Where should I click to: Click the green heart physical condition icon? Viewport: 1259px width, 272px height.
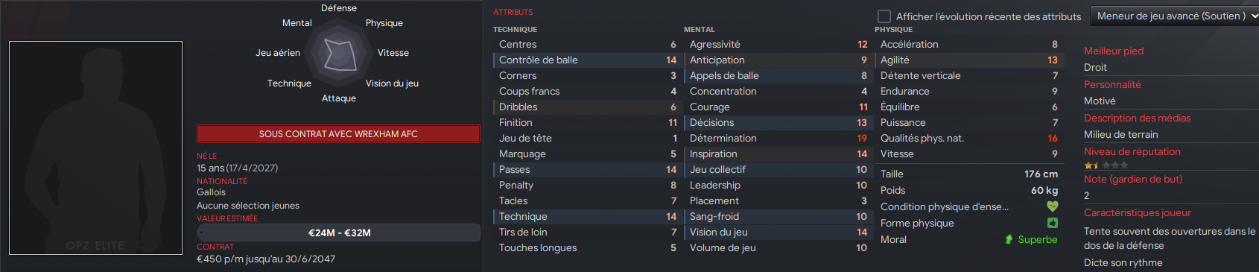[1052, 206]
